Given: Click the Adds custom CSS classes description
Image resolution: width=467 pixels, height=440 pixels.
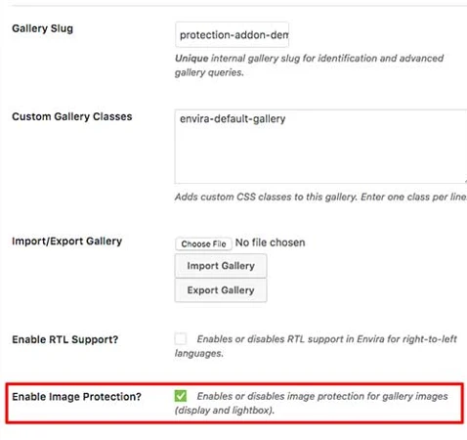Looking at the screenshot, I should (320, 197).
